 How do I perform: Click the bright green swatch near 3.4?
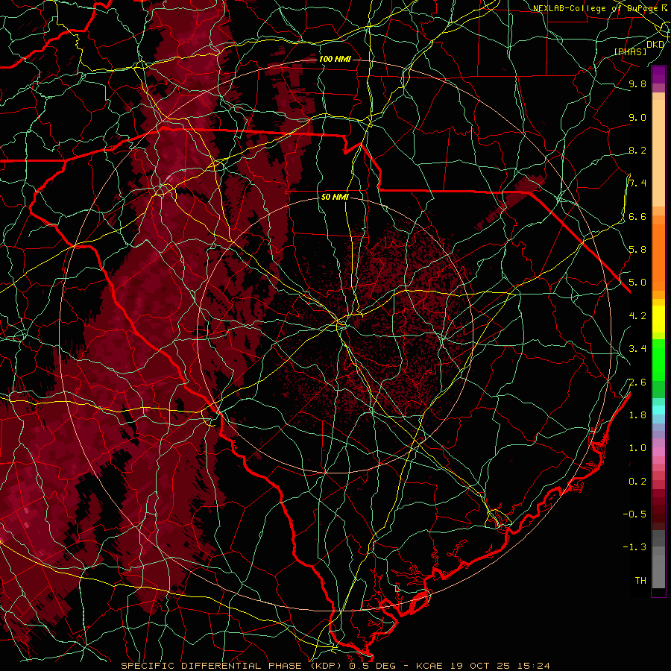point(658,359)
